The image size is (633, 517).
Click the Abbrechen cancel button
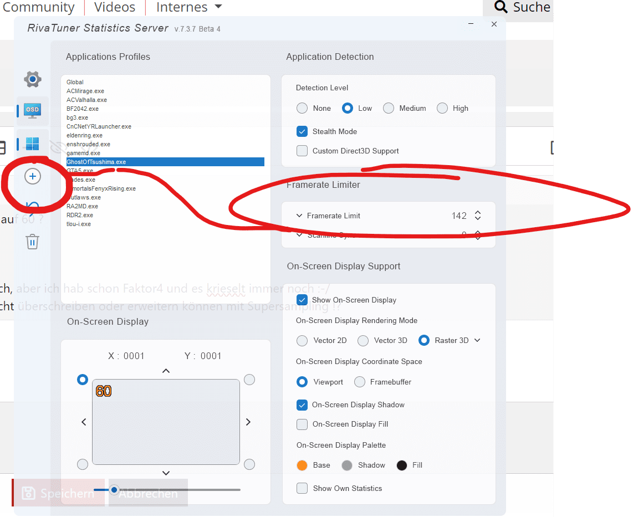click(x=148, y=493)
